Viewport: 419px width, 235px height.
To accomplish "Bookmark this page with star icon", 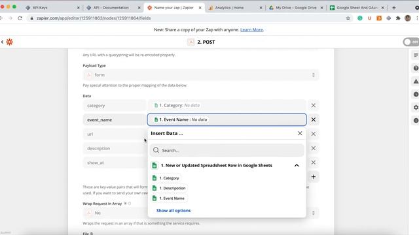I will tap(348, 18).
